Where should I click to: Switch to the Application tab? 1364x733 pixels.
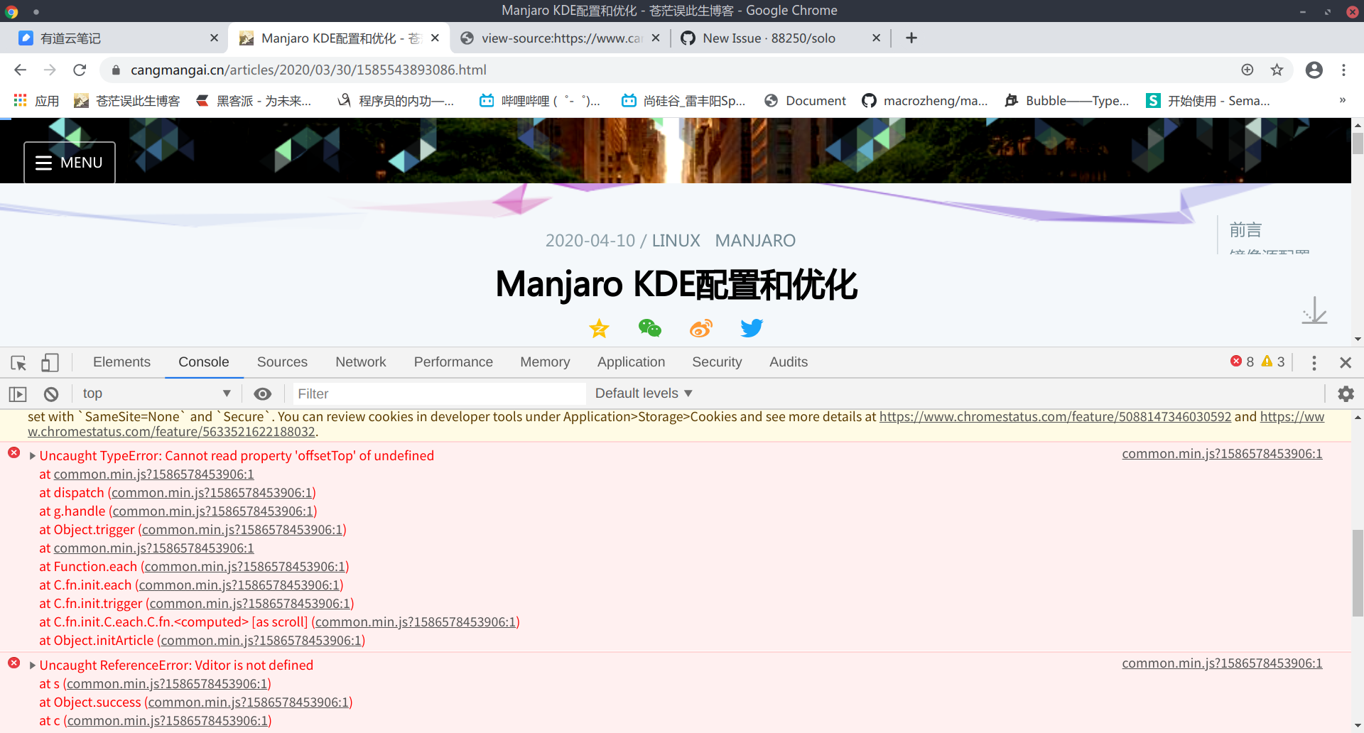pyautogui.click(x=631, y=362)
